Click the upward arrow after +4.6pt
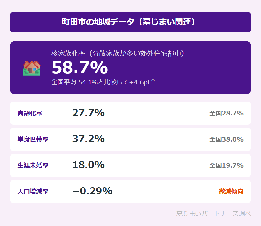The width and height of the screenshot is (261, 226). [x=153, y=82]
